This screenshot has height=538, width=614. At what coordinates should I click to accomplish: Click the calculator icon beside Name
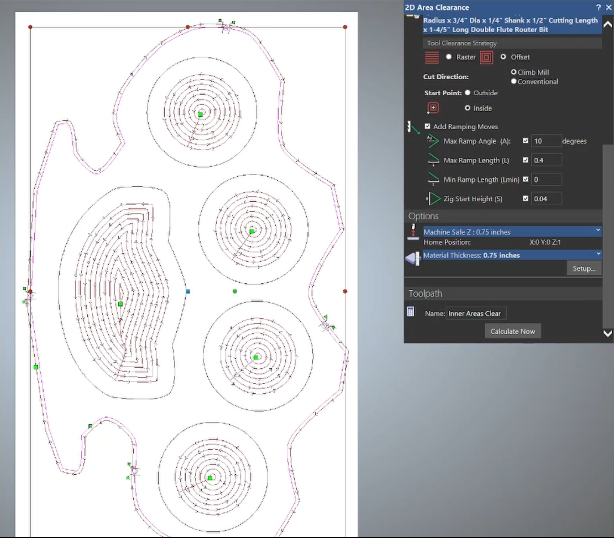(x=411, y=312)
